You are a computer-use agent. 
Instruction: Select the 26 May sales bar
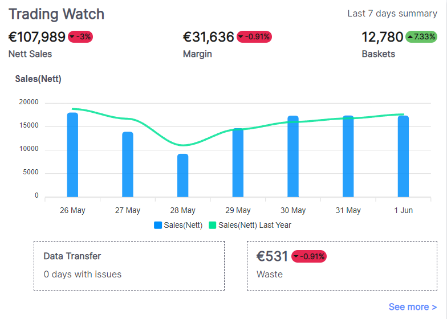click(72, 155)
